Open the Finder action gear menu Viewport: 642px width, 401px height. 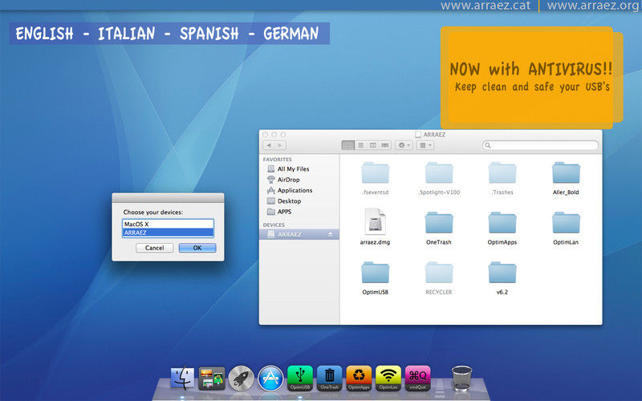tap(404, 145)
